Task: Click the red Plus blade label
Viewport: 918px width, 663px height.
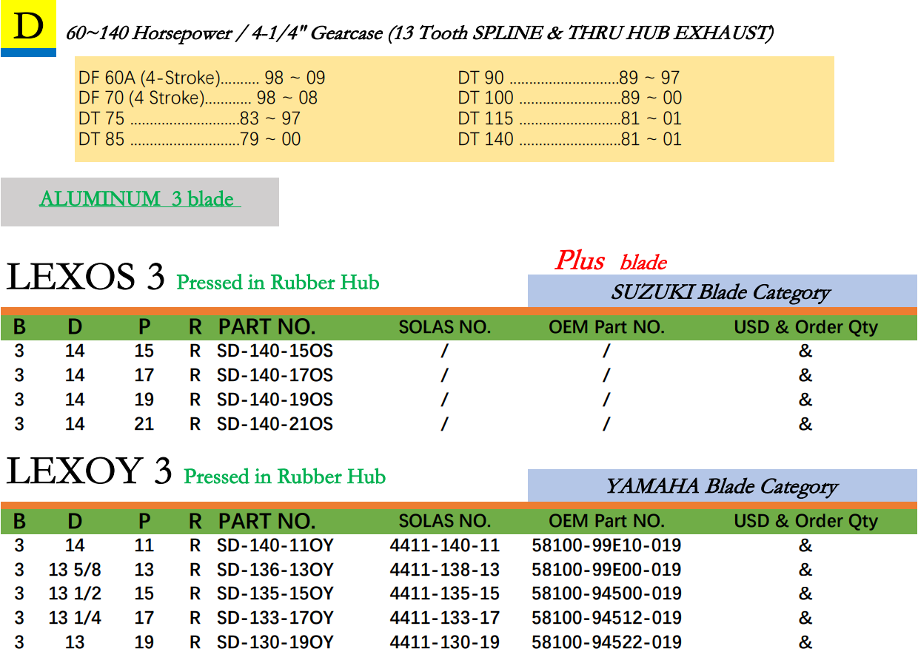Action: (x=611, y=260)
